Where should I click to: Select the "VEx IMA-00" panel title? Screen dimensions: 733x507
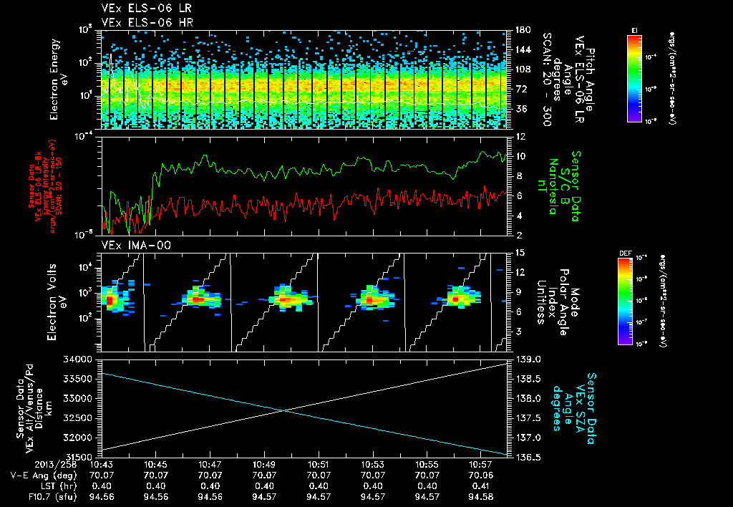pyautogui.click(x=136, y=246)
